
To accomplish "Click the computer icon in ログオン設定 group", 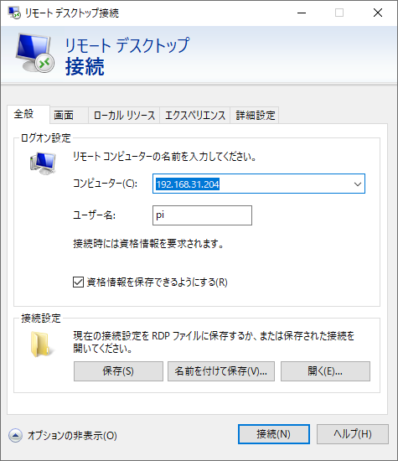I will pos(43,163).
